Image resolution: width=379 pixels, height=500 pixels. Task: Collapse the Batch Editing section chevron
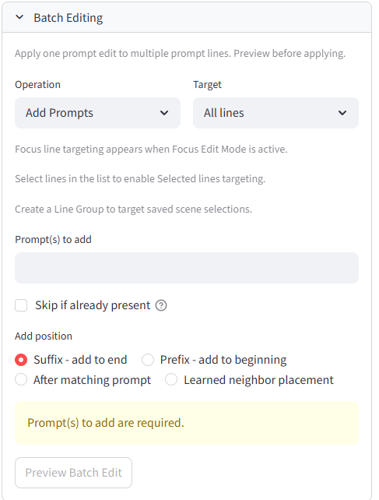point(19,17)
